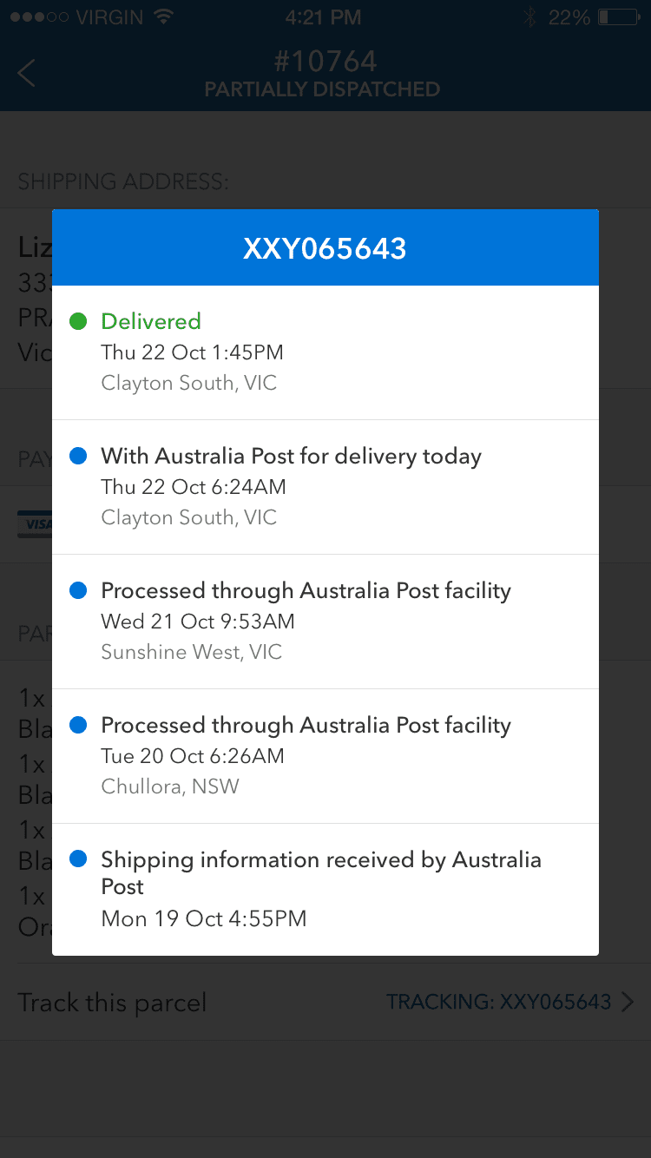
Task: Expand tracking chevron next to XXY065643
Action: click(628, 1002)
